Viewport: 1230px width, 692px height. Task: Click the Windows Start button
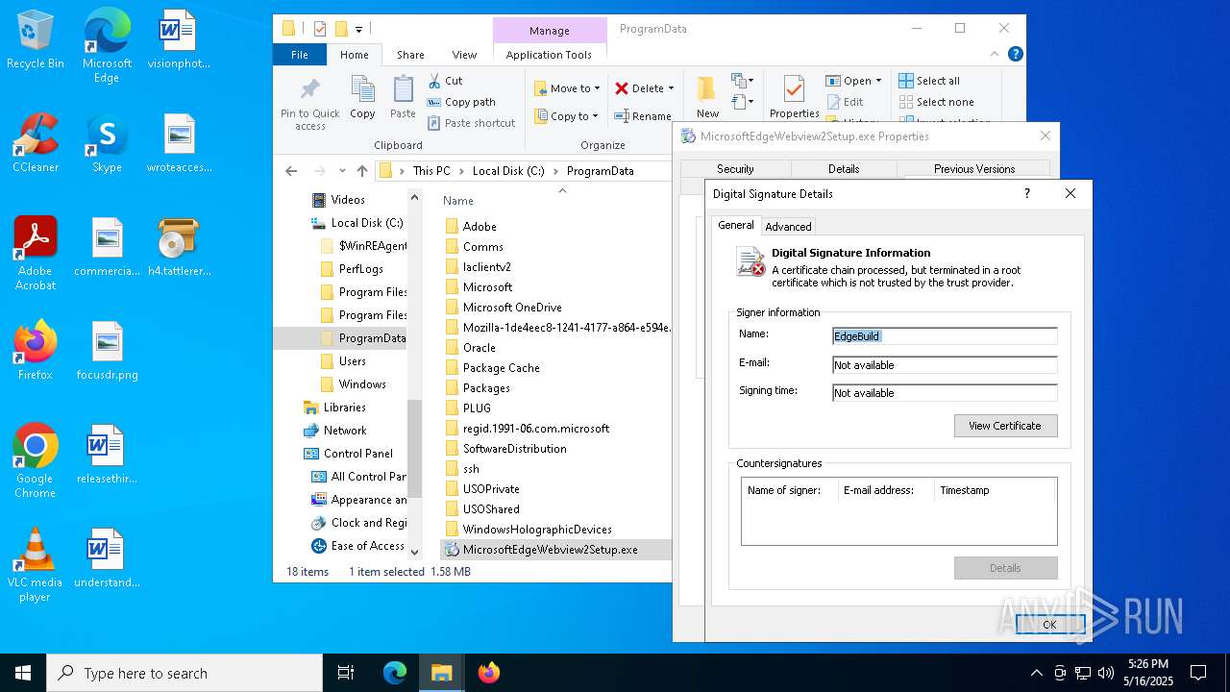click(x=23, y=673)
